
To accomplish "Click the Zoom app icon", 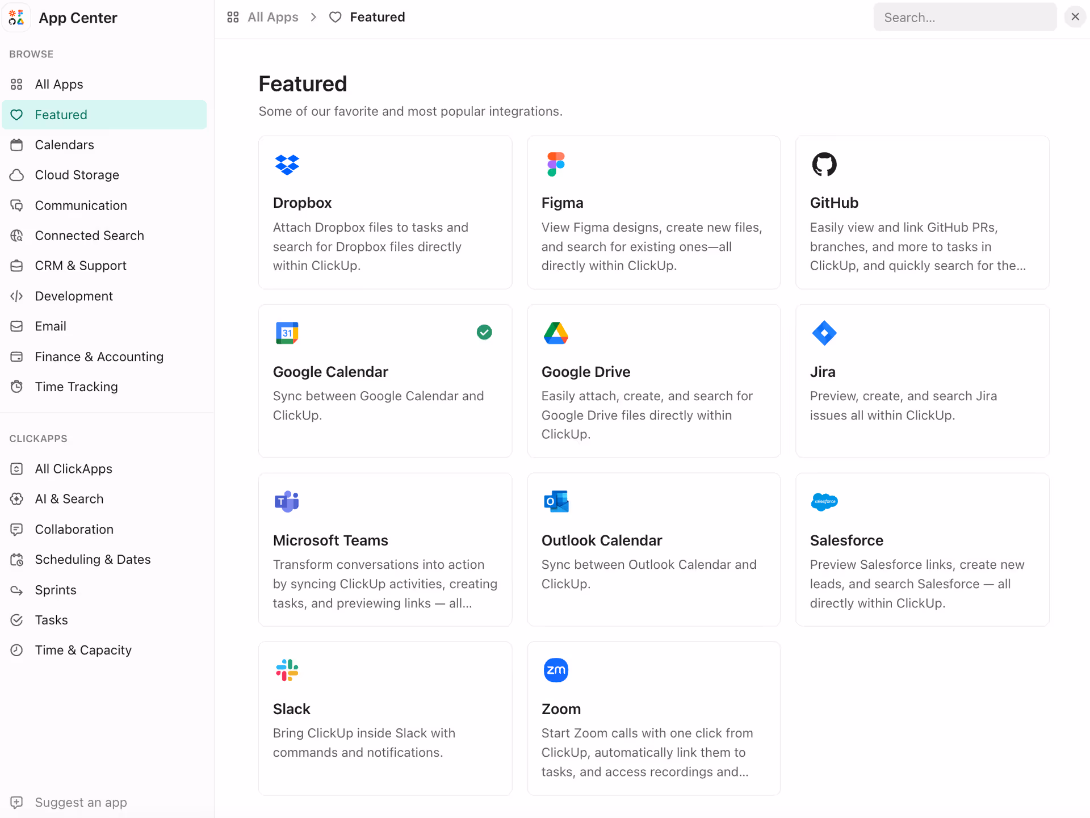I will (x=556, y=670).
